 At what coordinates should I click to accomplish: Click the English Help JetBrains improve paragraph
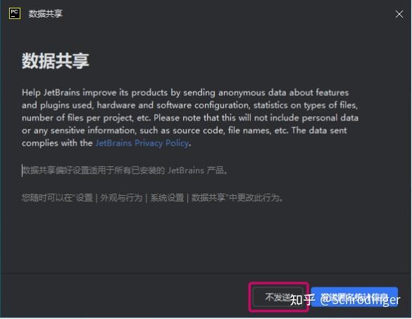coord(190,118)
